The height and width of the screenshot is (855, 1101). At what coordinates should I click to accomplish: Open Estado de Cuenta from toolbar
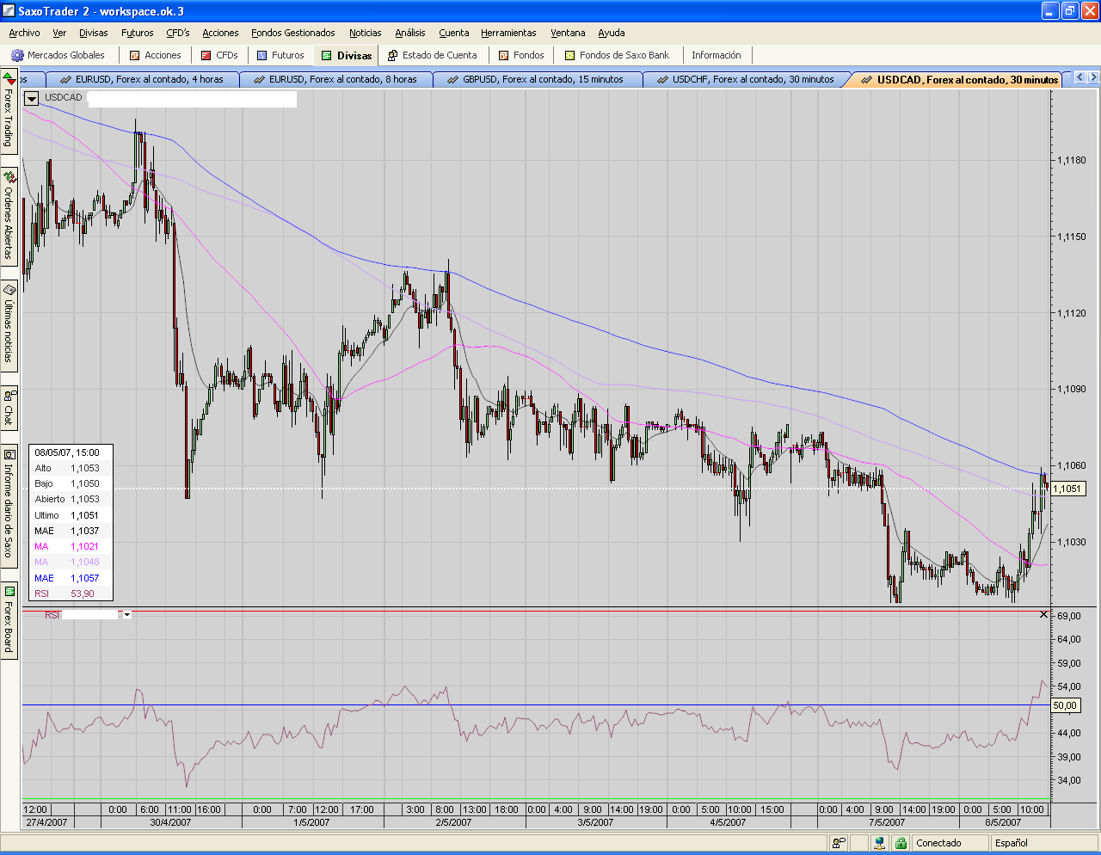point(392,55)
